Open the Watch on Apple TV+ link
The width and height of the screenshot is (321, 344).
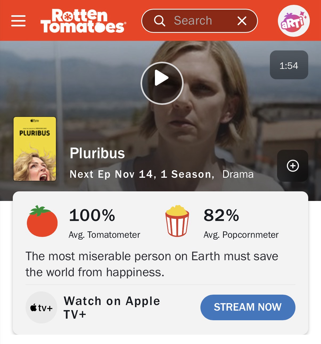click(x=112, y=307)
